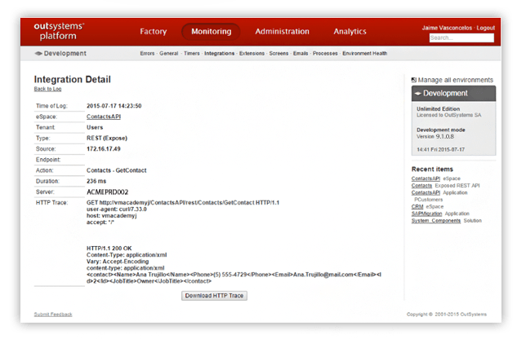Click the Logout link
Viewport: 526px width, 339px height.
tap(486, 28)
